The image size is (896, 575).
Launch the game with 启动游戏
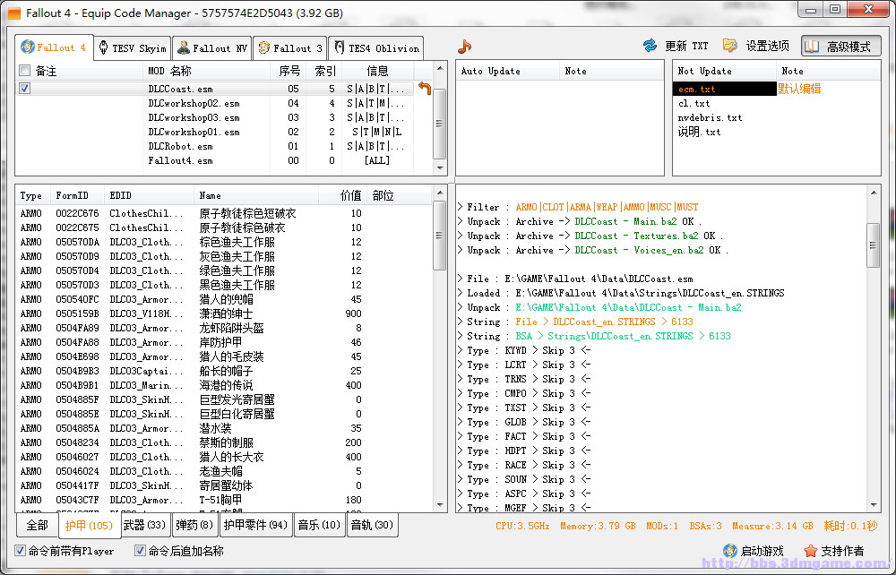pos(753,551)
